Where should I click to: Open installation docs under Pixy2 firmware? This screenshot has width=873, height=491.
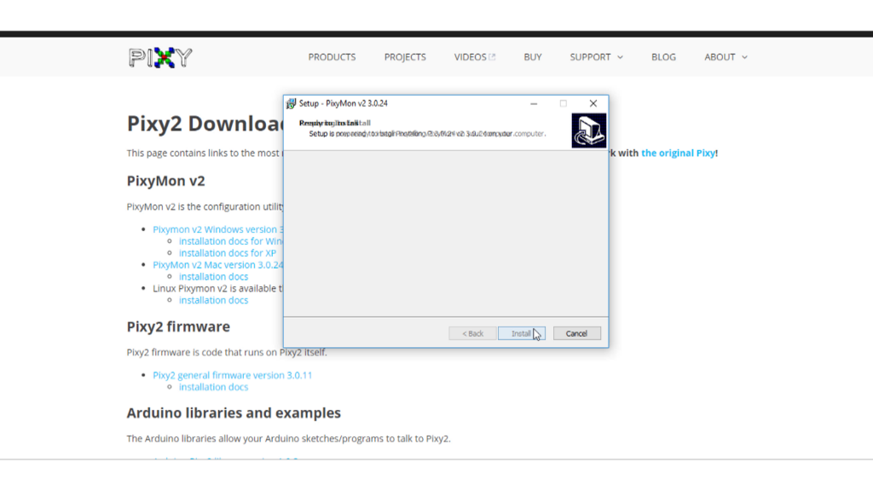(213, 387)
